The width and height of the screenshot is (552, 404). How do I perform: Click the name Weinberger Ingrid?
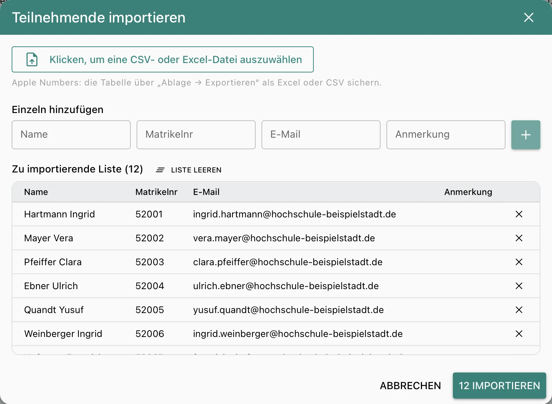63,334
